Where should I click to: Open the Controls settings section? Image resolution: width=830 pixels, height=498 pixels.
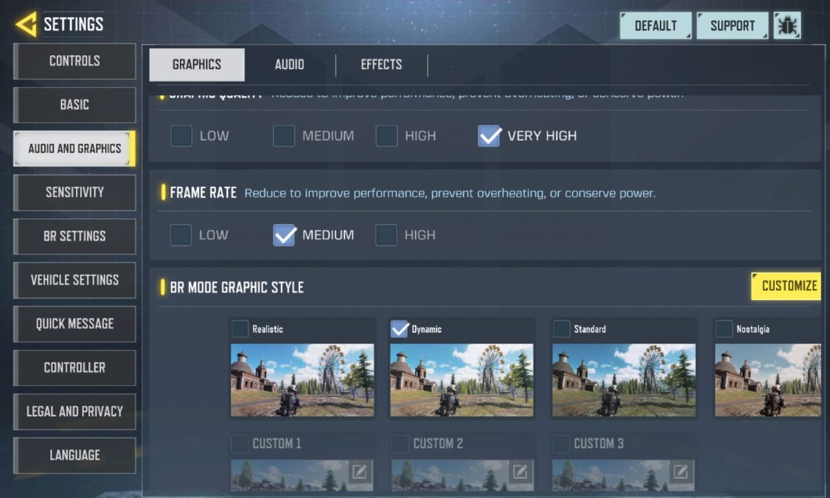coord(75,61)
